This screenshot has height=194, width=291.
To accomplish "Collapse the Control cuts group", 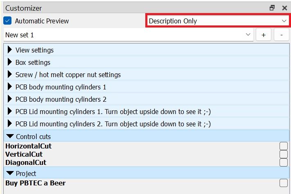I will (x=147, y=136).
